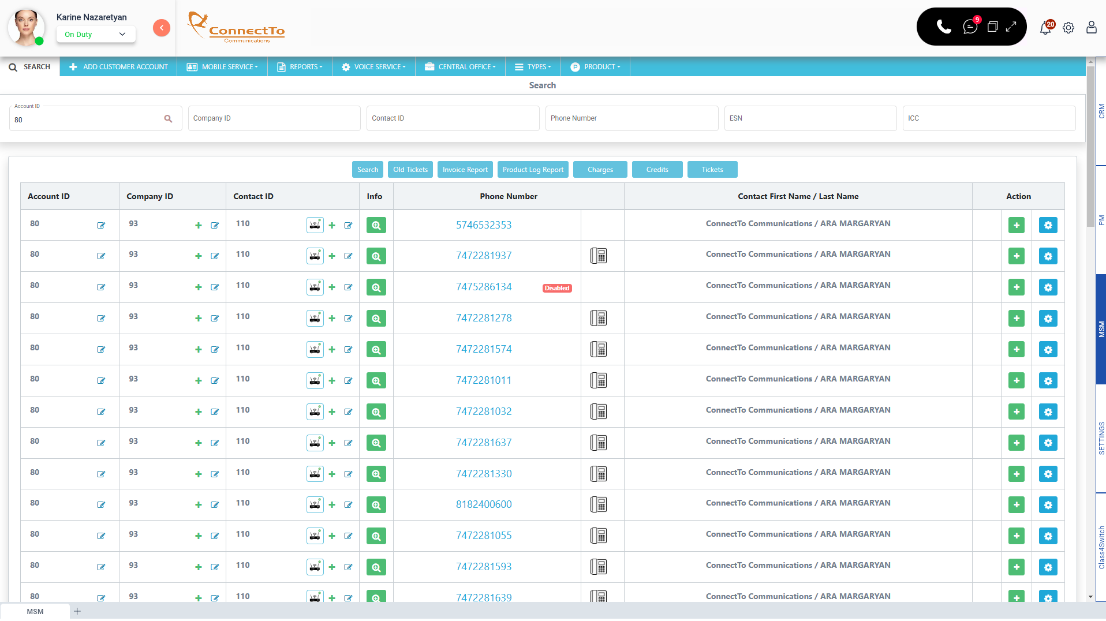
Task: Open phone number 7472281574 link
Action: pos(484,349)
